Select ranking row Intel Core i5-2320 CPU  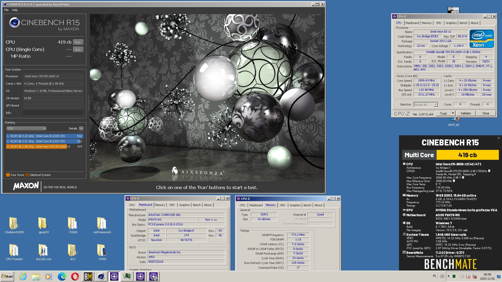(x=44, y=136)
